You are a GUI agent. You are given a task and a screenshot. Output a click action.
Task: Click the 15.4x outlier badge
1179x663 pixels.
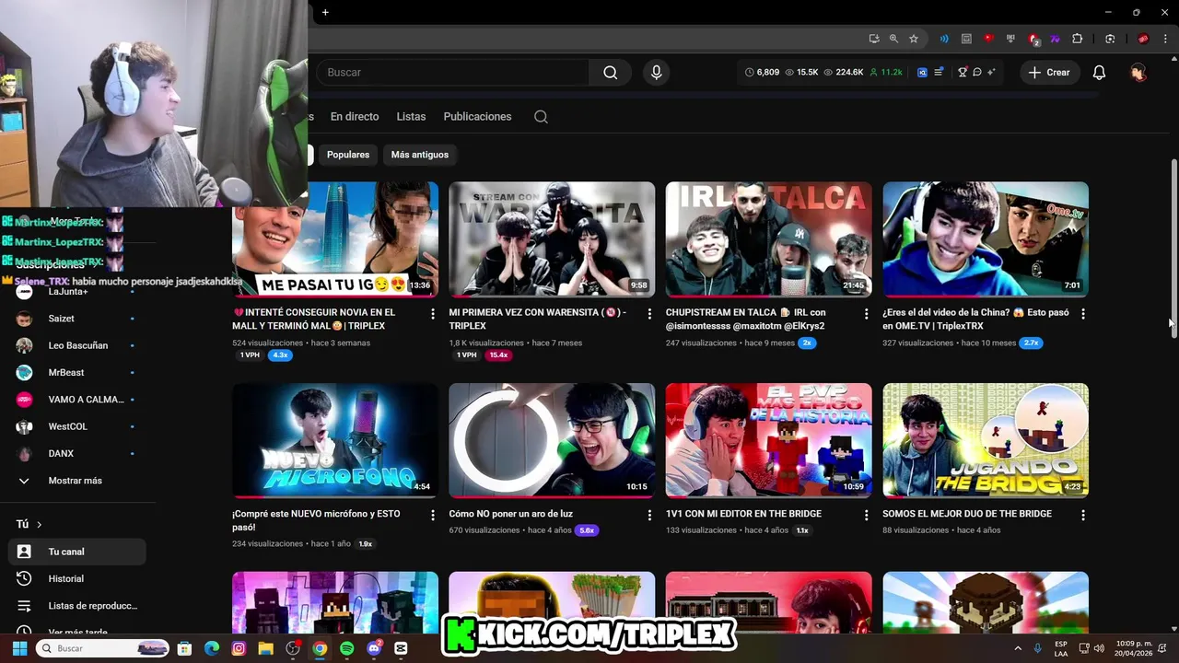pyautogui.click(x=498, y=355)
